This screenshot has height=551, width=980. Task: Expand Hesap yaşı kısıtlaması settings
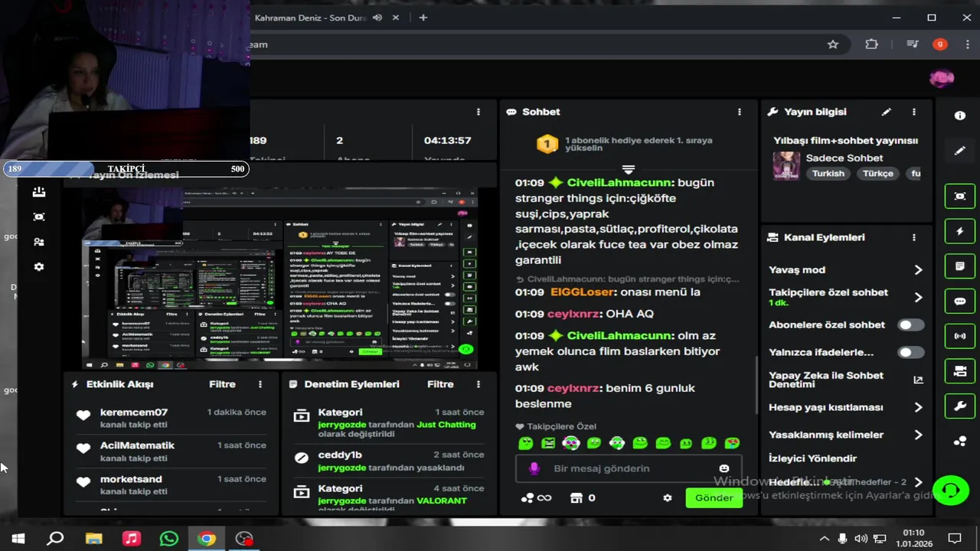click(918, 408)
